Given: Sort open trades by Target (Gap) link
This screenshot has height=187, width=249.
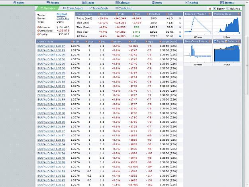Looking at the screenshot, I should point(169,41).
